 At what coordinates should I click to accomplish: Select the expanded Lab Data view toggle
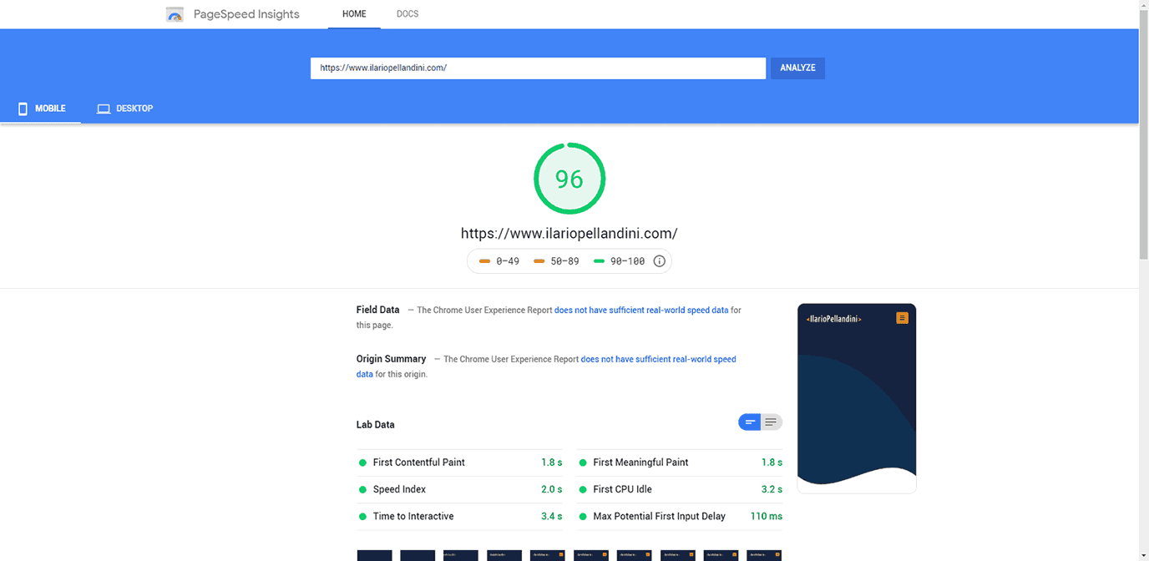click(772, 422)
